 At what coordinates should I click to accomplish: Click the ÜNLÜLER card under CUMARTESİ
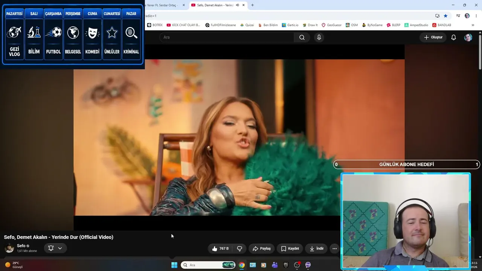(112, 39)
